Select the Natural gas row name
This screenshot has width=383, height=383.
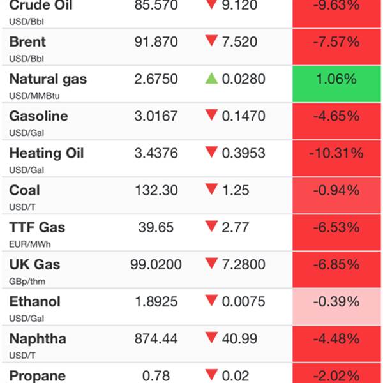(x=48, y=79)
